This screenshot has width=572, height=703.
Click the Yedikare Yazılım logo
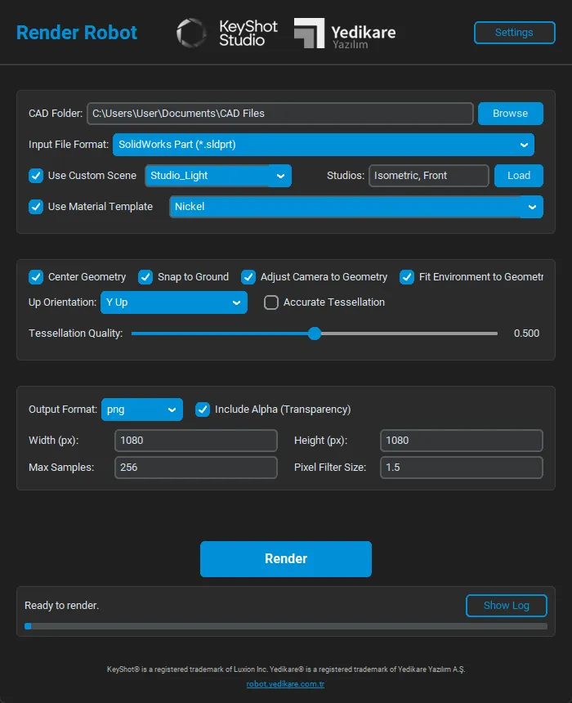coord(345,34)
